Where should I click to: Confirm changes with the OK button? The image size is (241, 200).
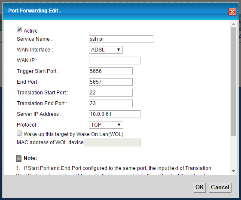[200, 188]
